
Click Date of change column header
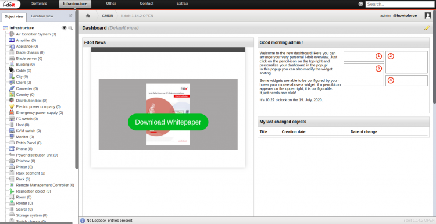click(x=364, y=132)
